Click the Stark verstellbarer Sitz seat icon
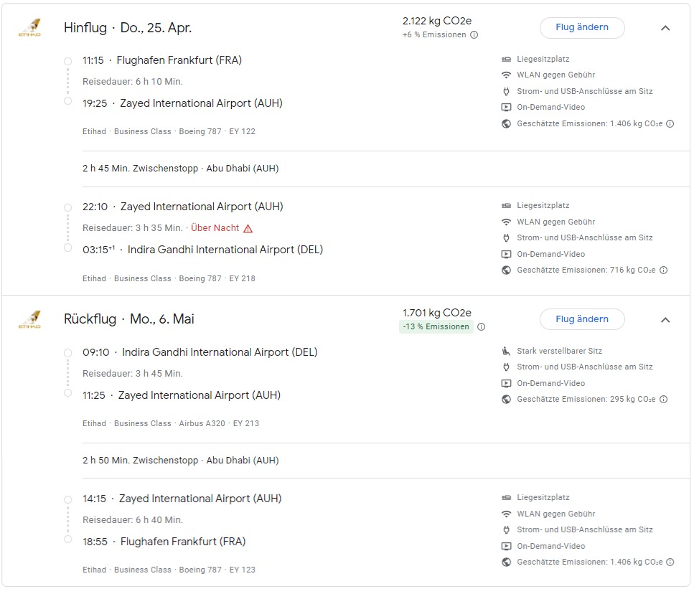694x589 pixels. [x=506, y=352]
